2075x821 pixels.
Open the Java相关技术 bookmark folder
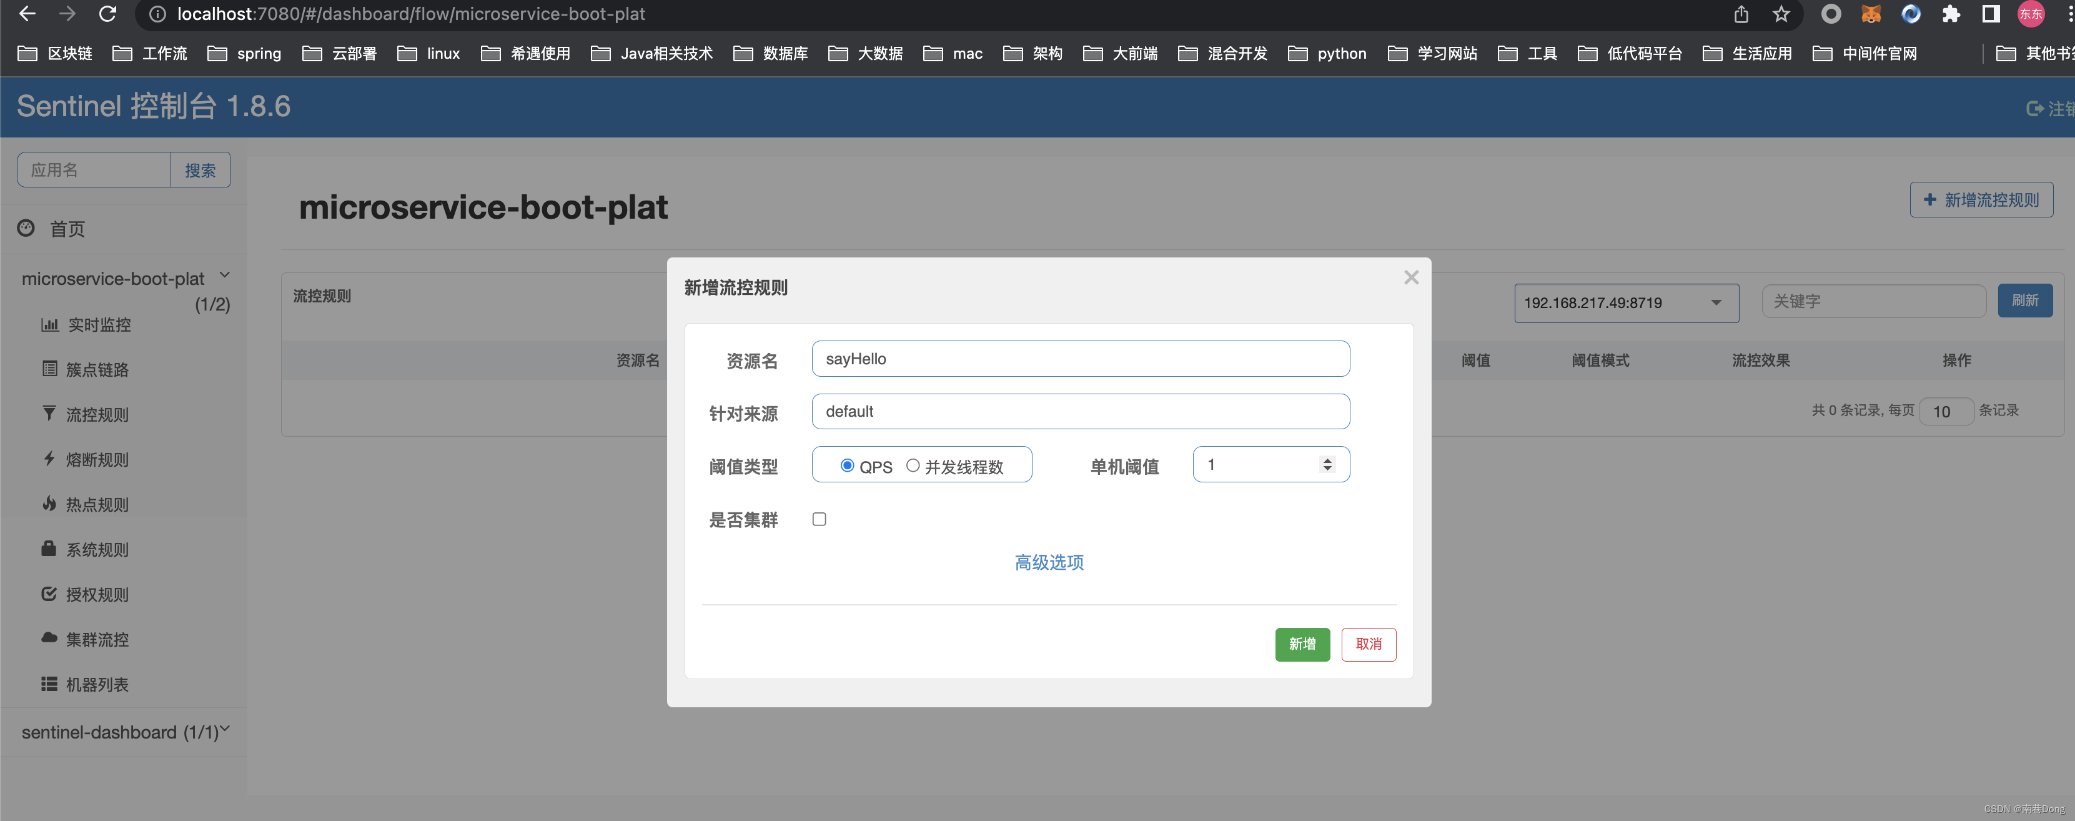click(x=651, y=53)
